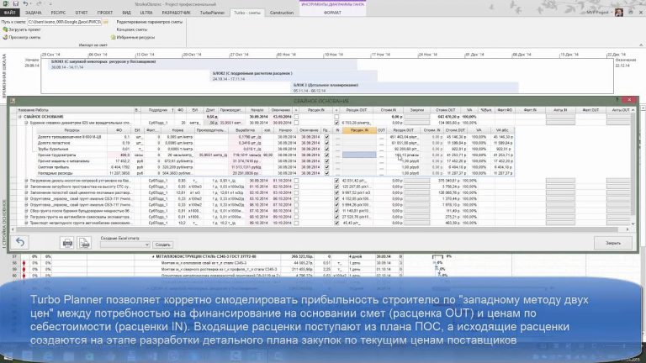Click the red indicator icon in row 59
This screenshot has width=646, height=363.
tap(24, 269)
